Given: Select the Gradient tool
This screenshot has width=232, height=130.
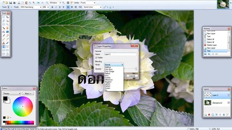Looking at the screenshot, I should coord(7,32).
